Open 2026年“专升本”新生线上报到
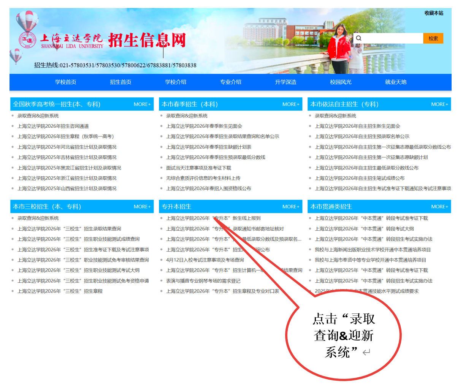The image size is (463, 391). coord(213,218)
